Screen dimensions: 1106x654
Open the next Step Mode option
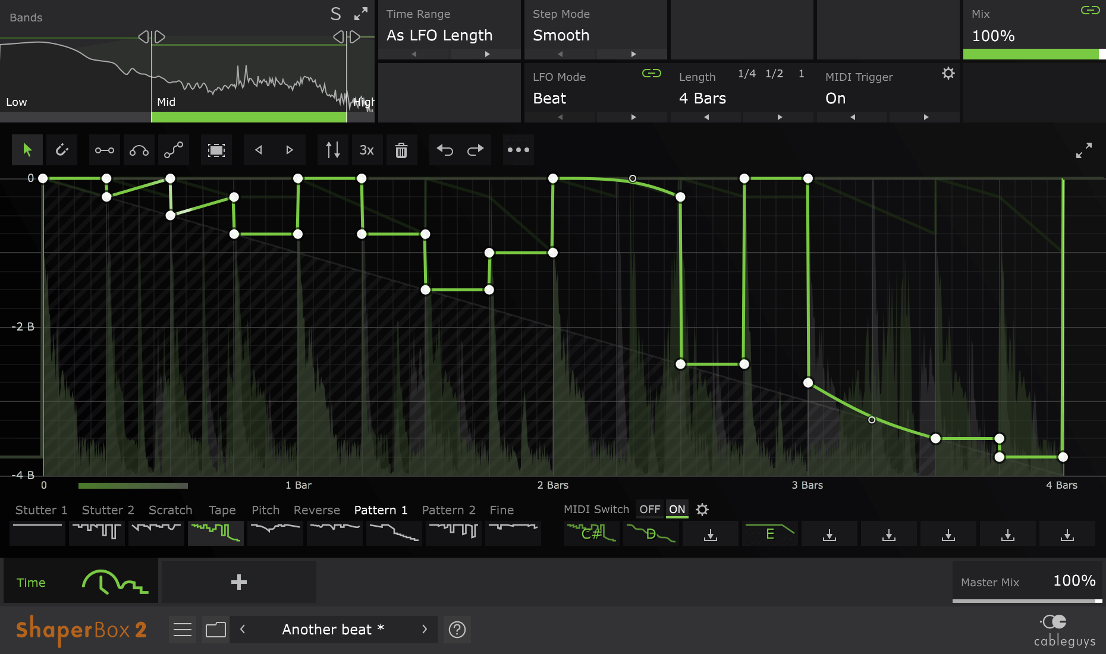click(633, 54)
